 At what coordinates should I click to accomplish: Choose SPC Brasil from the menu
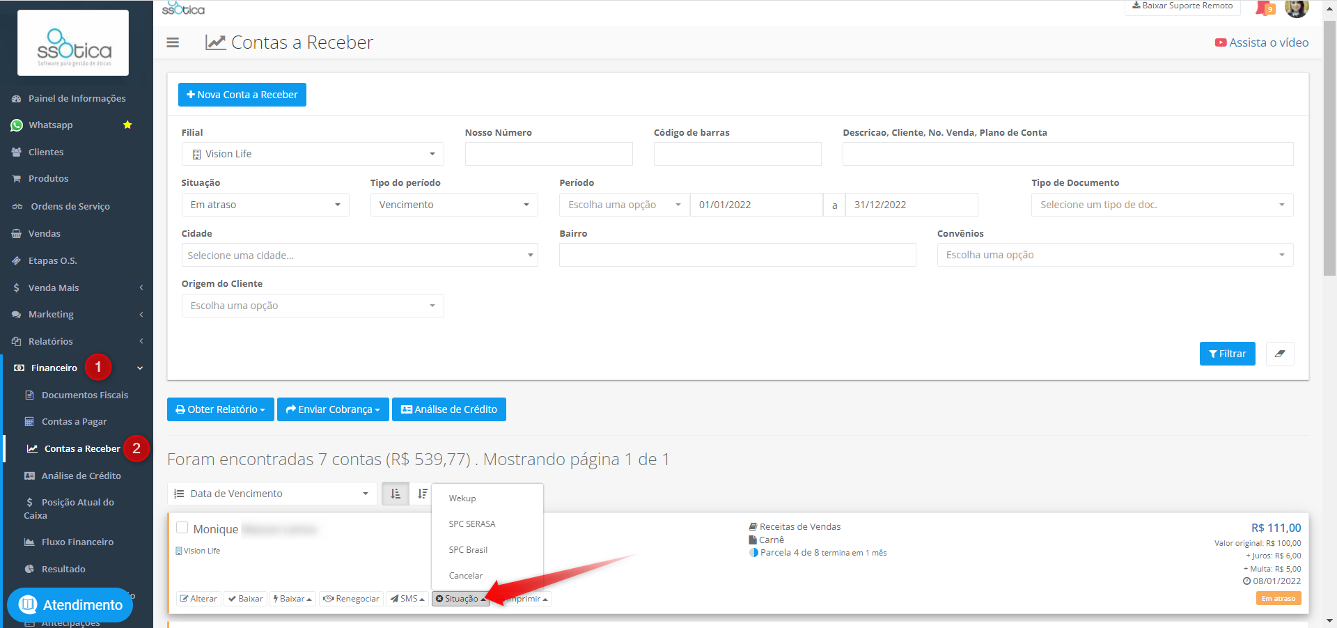pyautogui.click(x=468, y=550)
